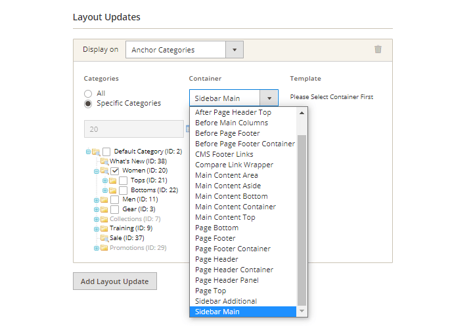Expand the Training (ID: 9) tree node
The width and height of the screenshot is (450, 328).
point(96,229)
